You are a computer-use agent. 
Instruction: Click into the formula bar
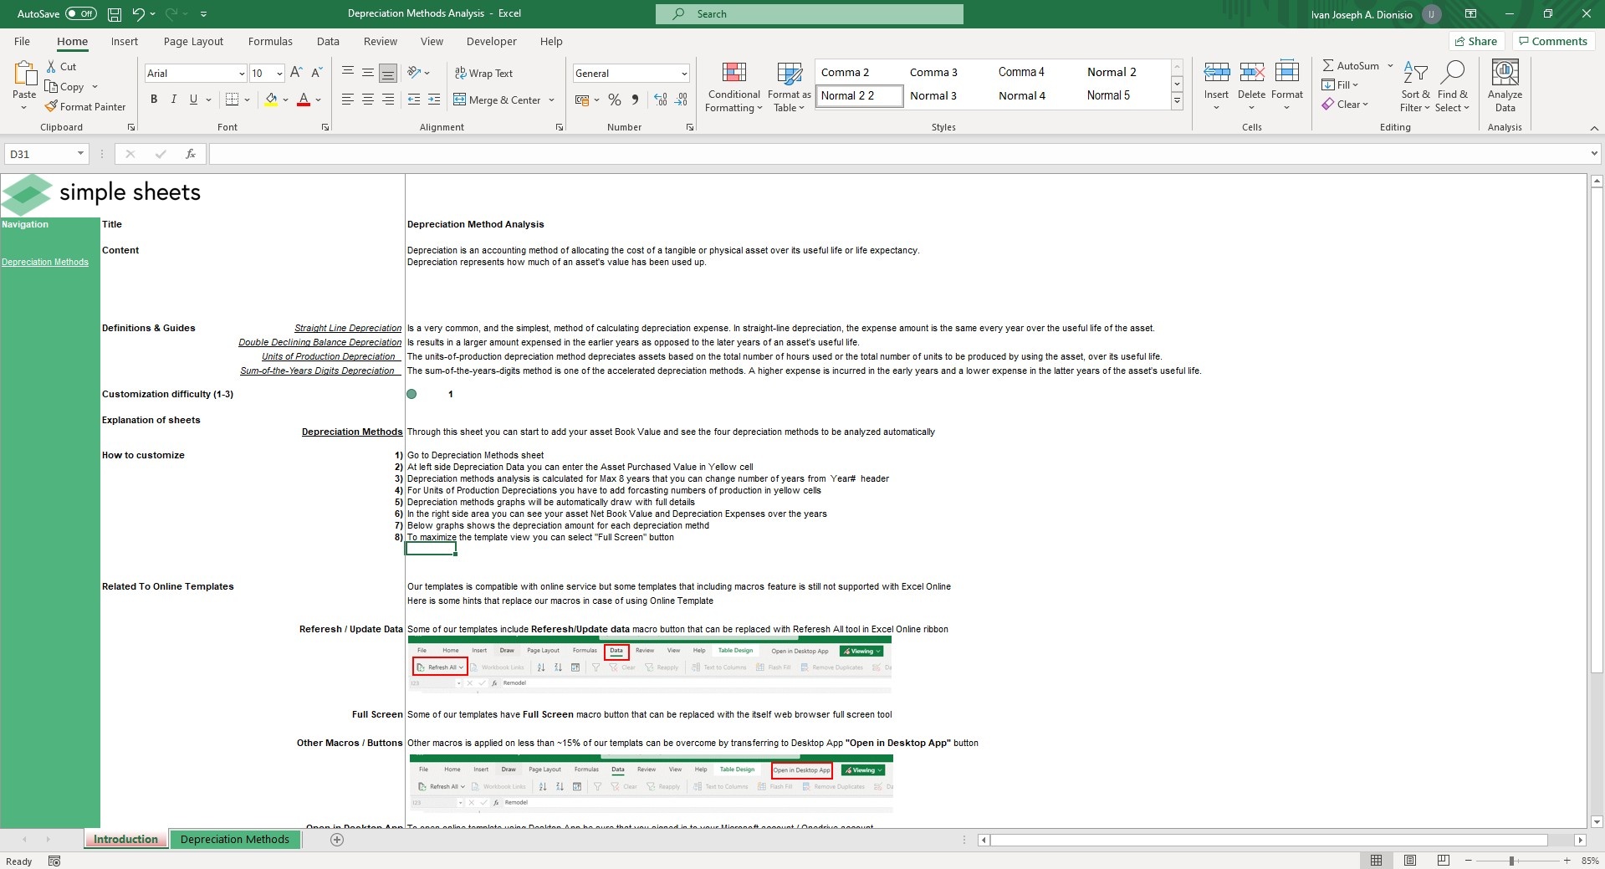coord(899,154)
